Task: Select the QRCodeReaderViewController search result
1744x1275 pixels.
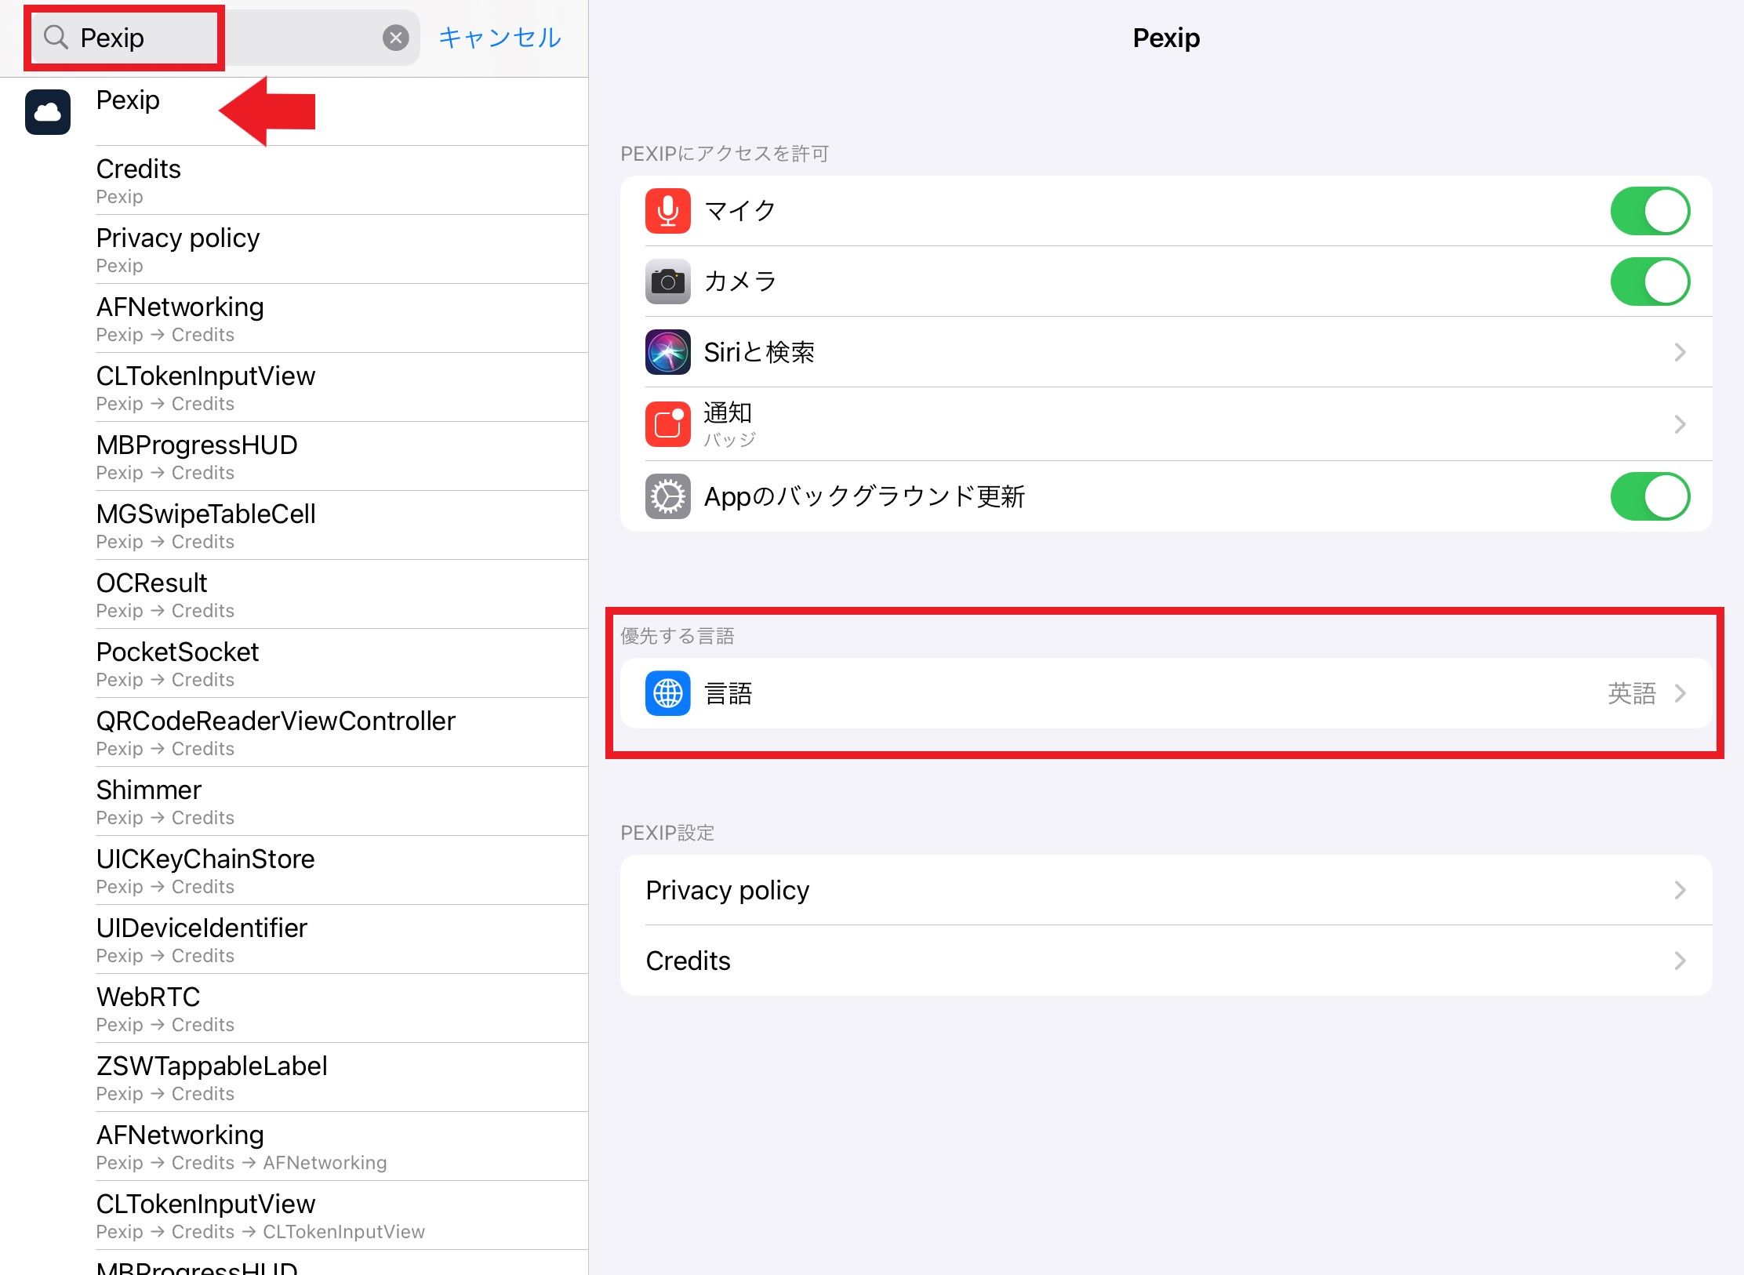Action: [294, 732]
